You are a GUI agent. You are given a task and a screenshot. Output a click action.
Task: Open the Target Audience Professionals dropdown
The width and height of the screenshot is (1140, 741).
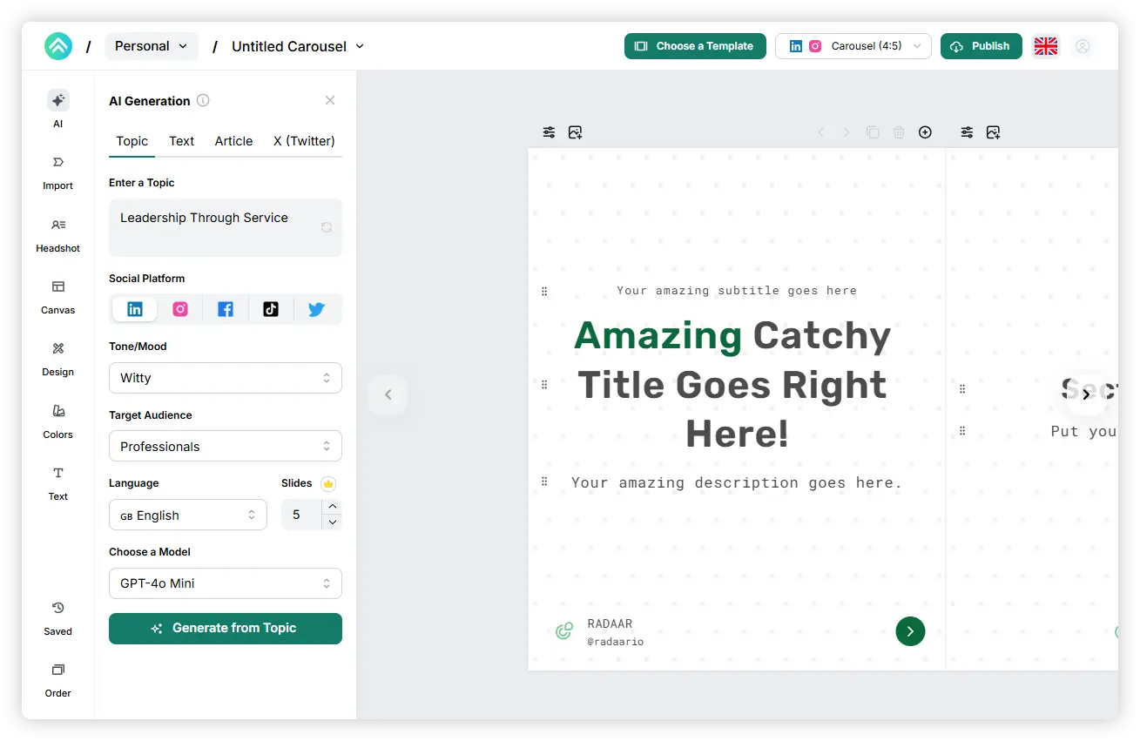point(225,447)
